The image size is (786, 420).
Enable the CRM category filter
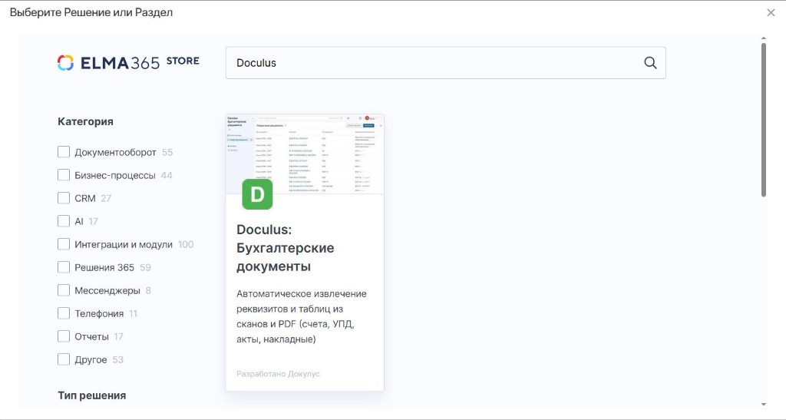coord(64,198)
